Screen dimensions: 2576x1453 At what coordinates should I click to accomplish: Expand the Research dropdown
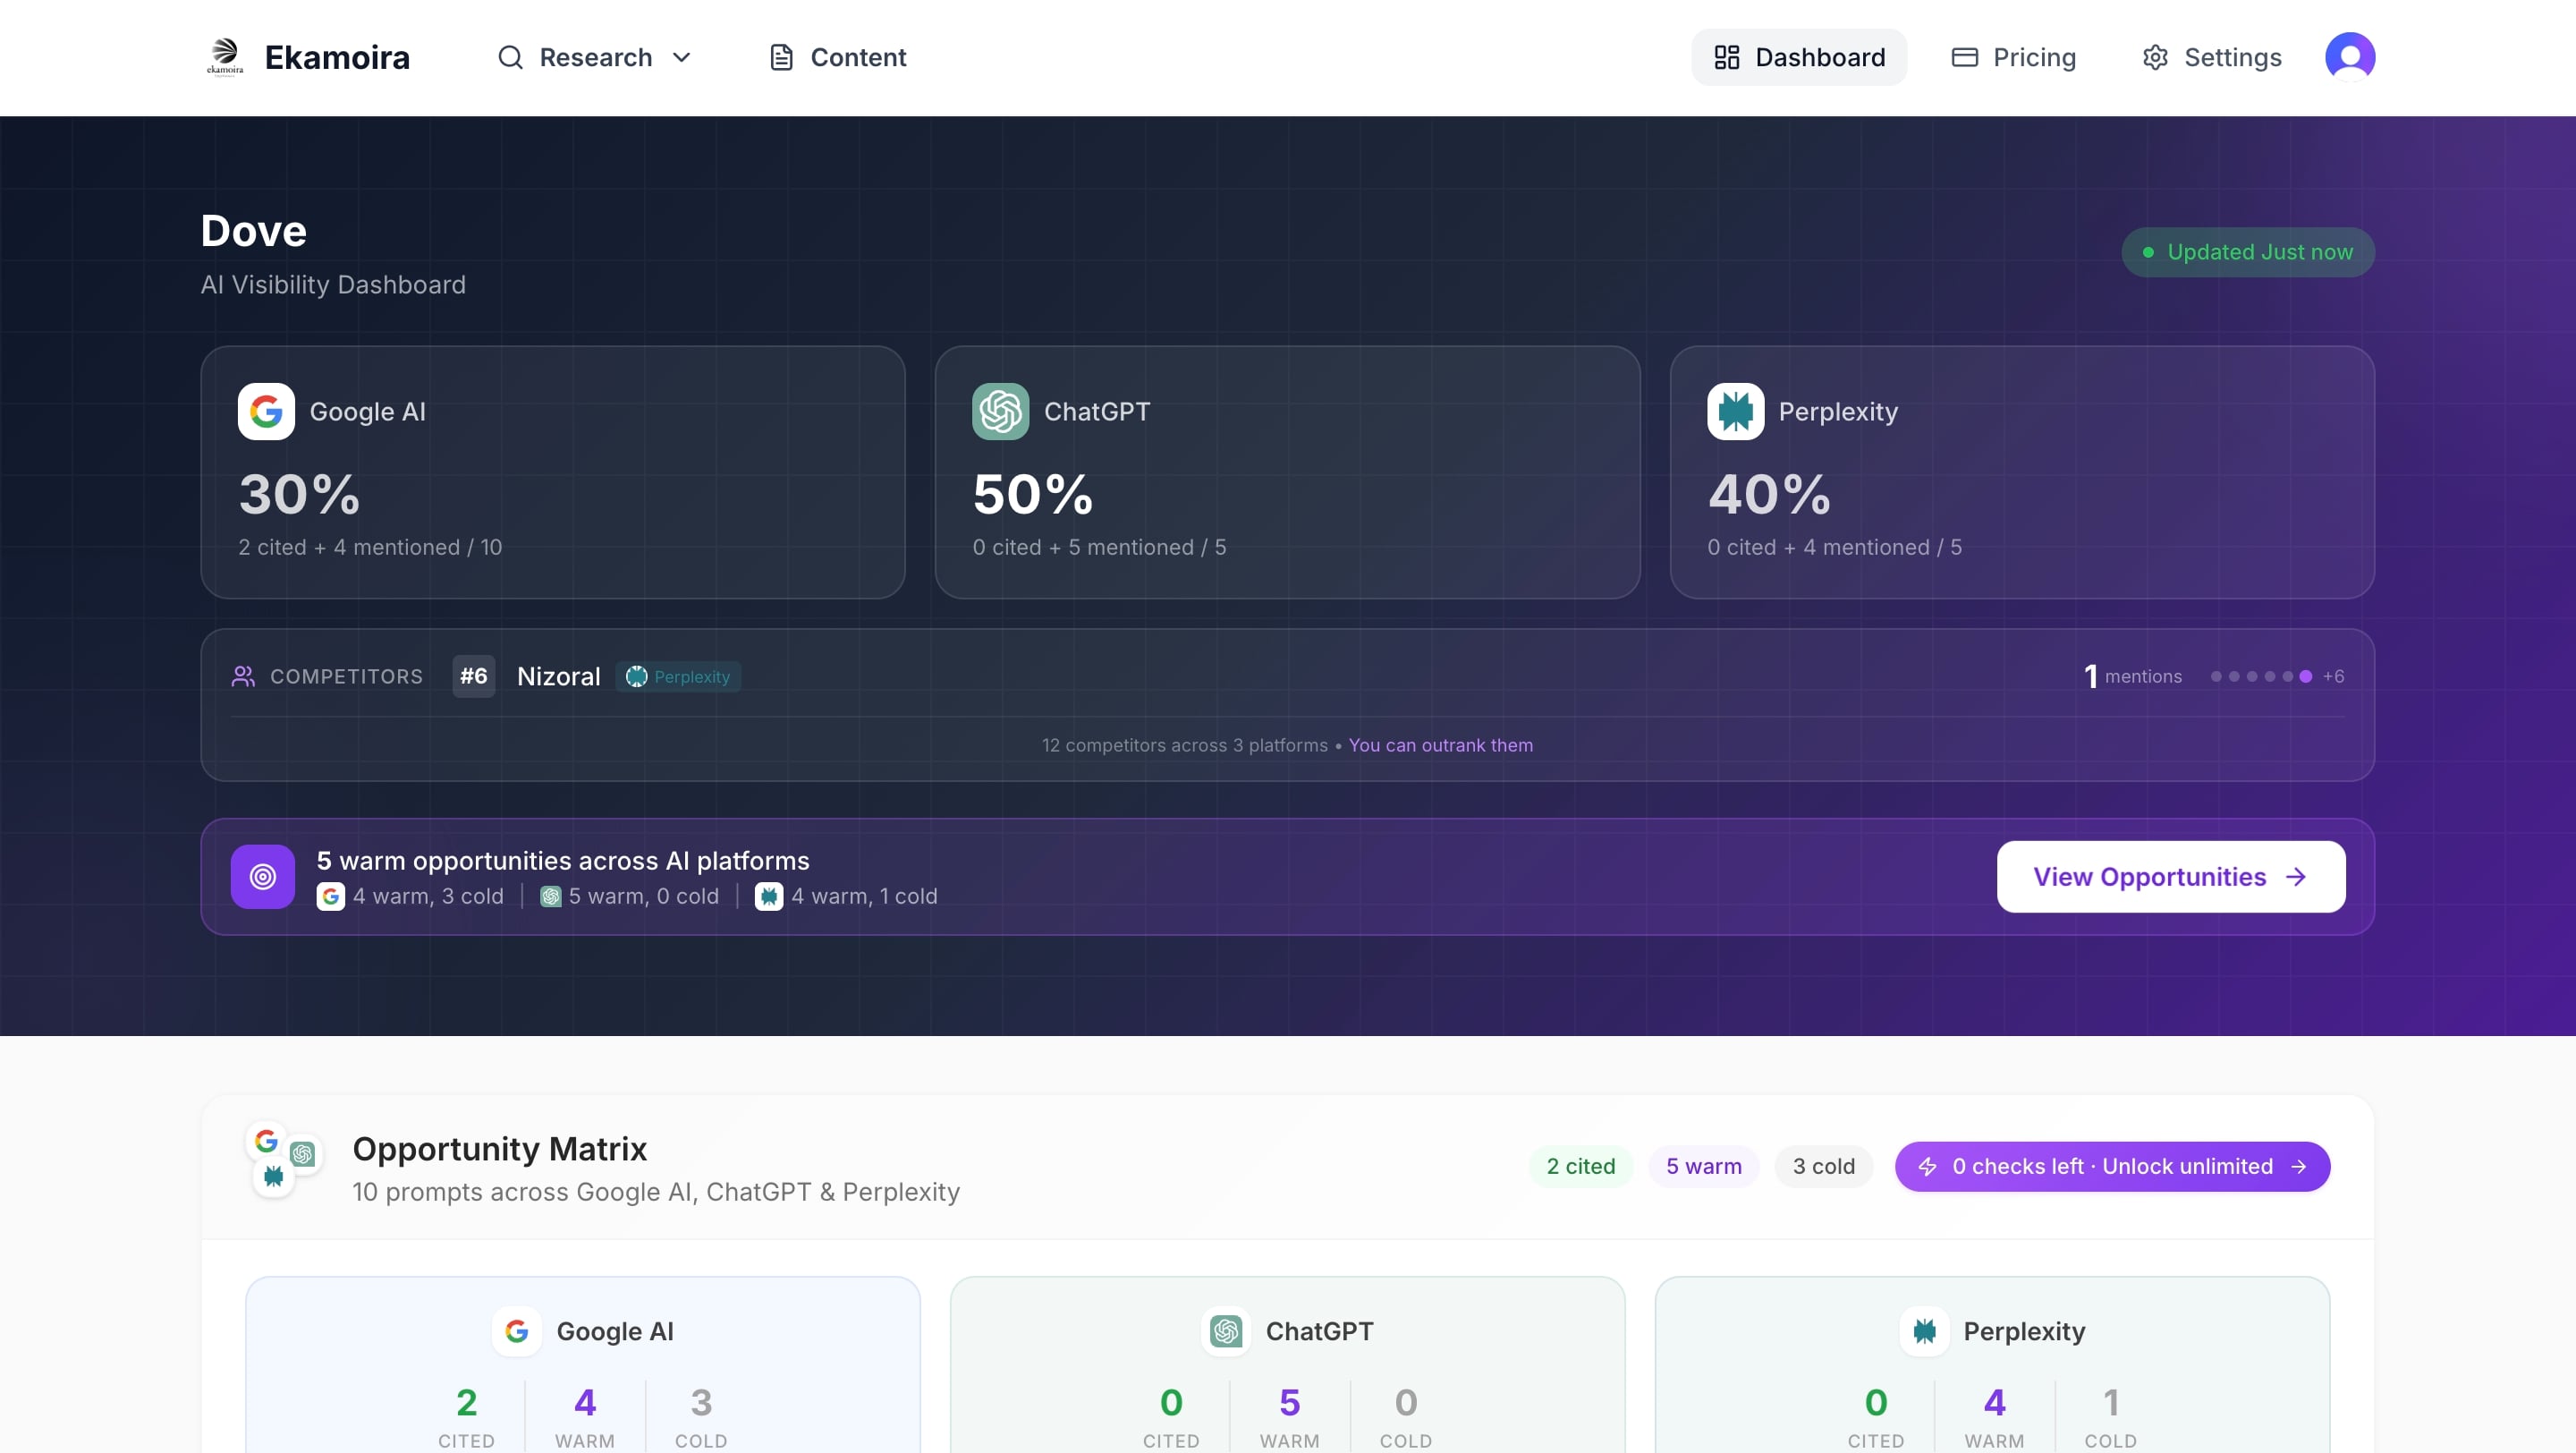(x=683, y=57)
